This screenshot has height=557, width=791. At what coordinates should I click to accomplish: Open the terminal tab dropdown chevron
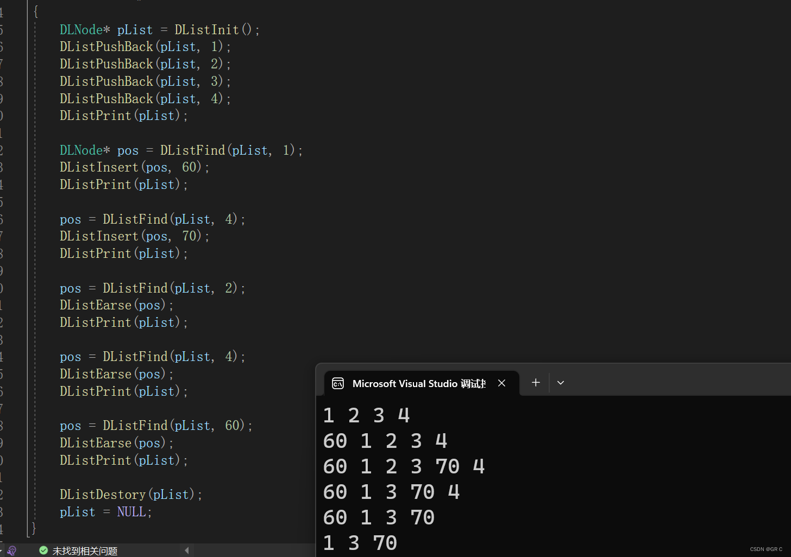pos(561,383)
